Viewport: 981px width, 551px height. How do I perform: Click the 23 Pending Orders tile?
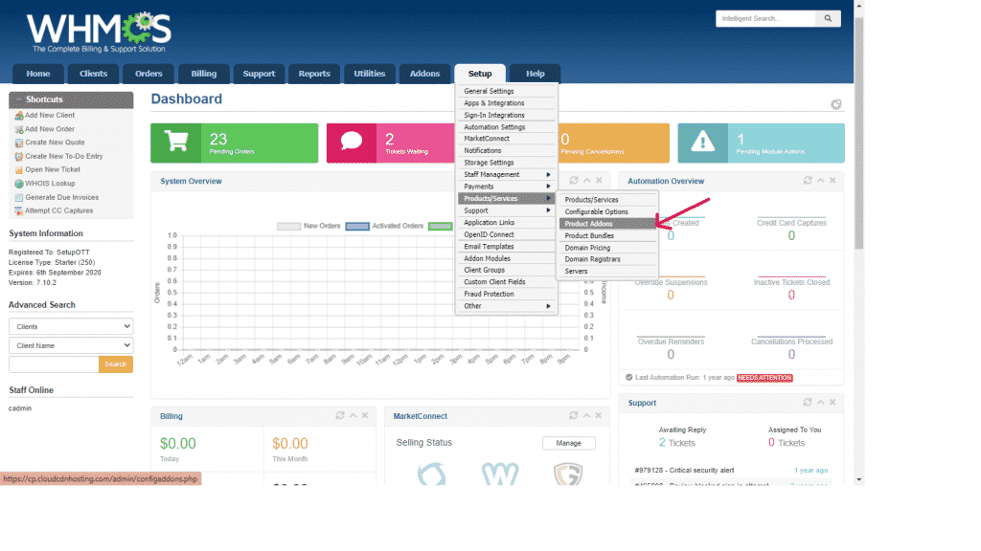[234, 143]
